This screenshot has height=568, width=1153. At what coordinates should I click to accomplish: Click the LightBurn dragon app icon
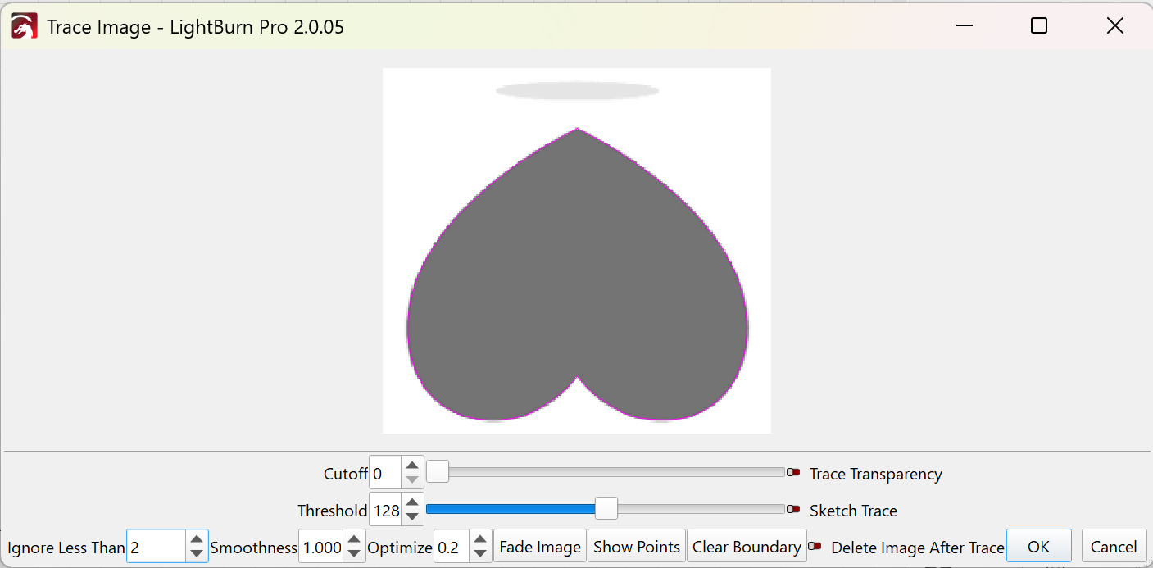(24, 26)
